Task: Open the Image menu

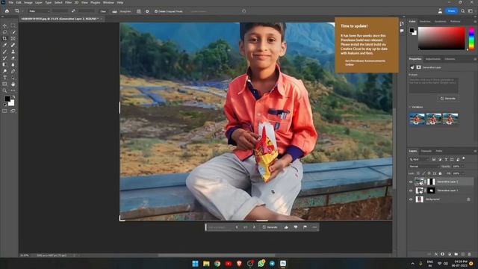Action: click(28, 2)
